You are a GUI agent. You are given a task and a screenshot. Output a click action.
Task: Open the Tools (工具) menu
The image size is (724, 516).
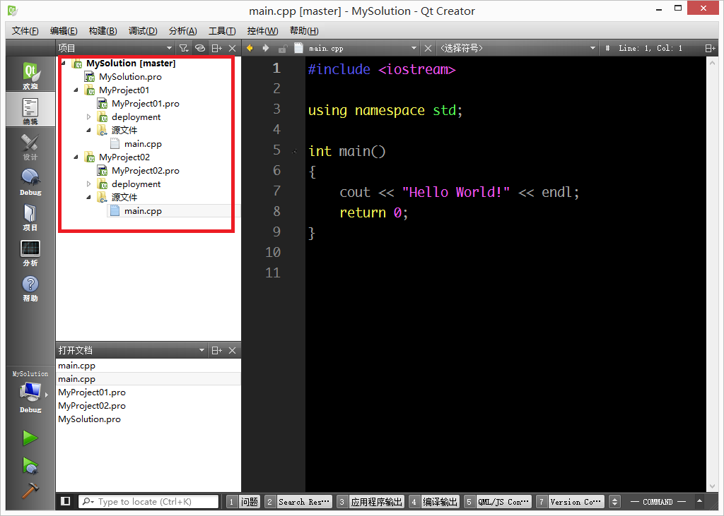[222, 31]
